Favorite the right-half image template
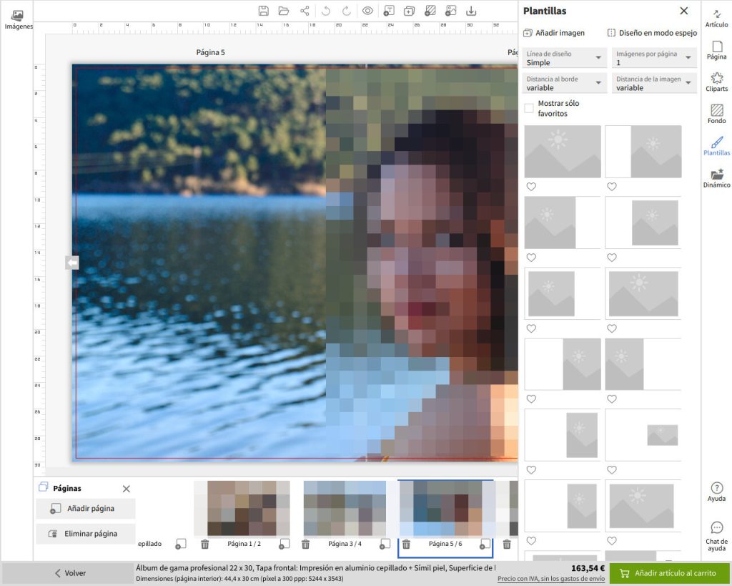 tap(531, 399)
